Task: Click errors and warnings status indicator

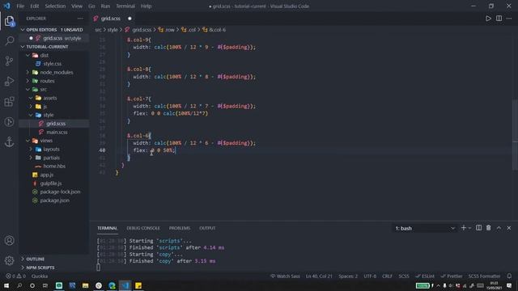Action: 15,276
